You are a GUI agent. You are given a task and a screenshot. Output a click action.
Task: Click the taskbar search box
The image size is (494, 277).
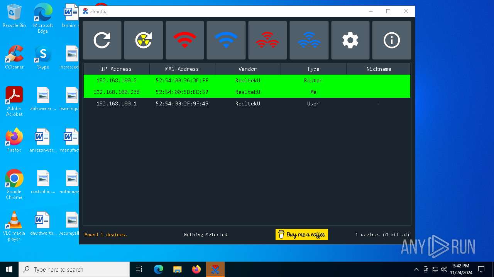point(74,269)
